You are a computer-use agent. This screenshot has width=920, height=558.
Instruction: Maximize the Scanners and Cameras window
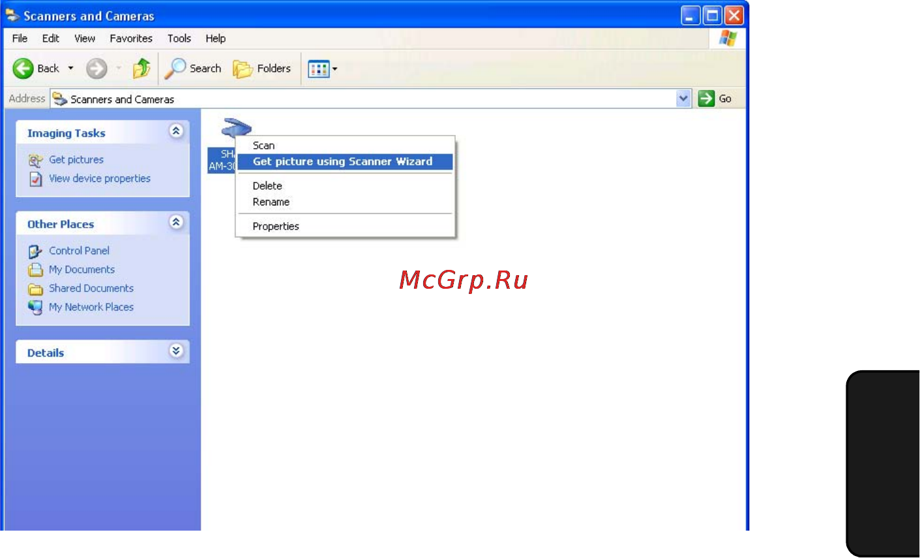point(713,16)
